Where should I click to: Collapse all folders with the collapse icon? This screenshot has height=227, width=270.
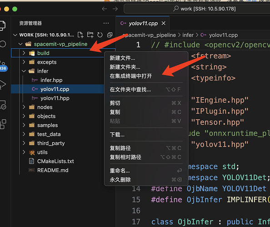pos(110,35)
